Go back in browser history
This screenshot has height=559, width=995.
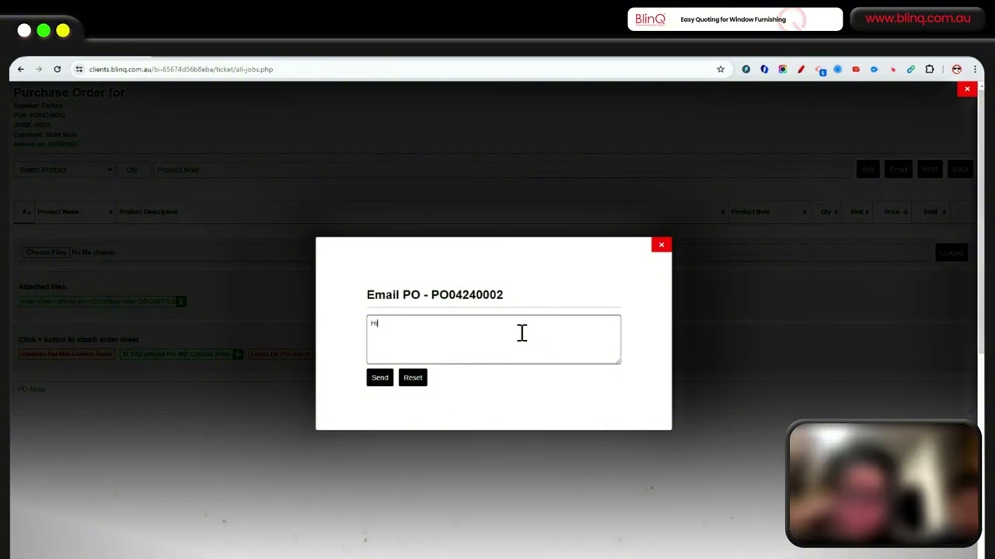coord(21,69)
